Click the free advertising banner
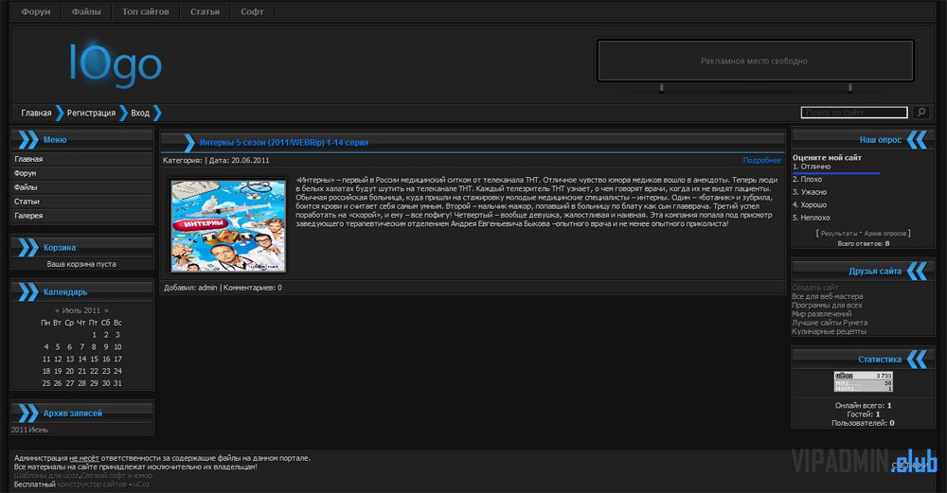Image resolution: width=947 pixels, height=493 pixels. coord(755,61)
